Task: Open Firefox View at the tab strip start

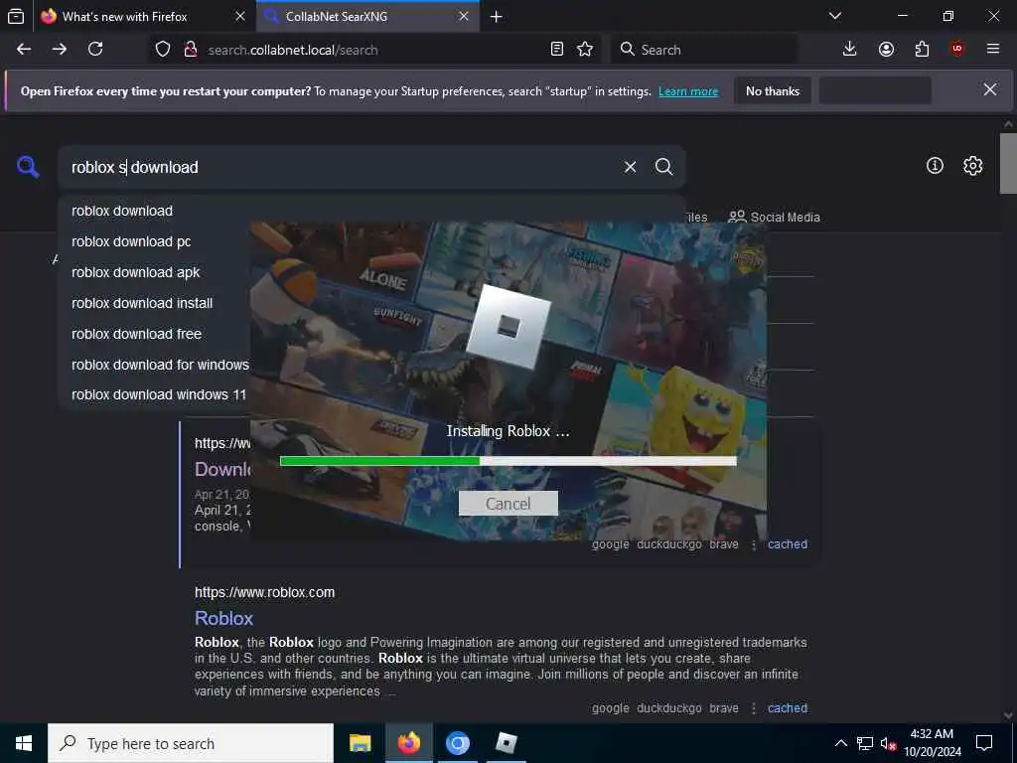Action: pyautogui.click(x=16, y=16)
